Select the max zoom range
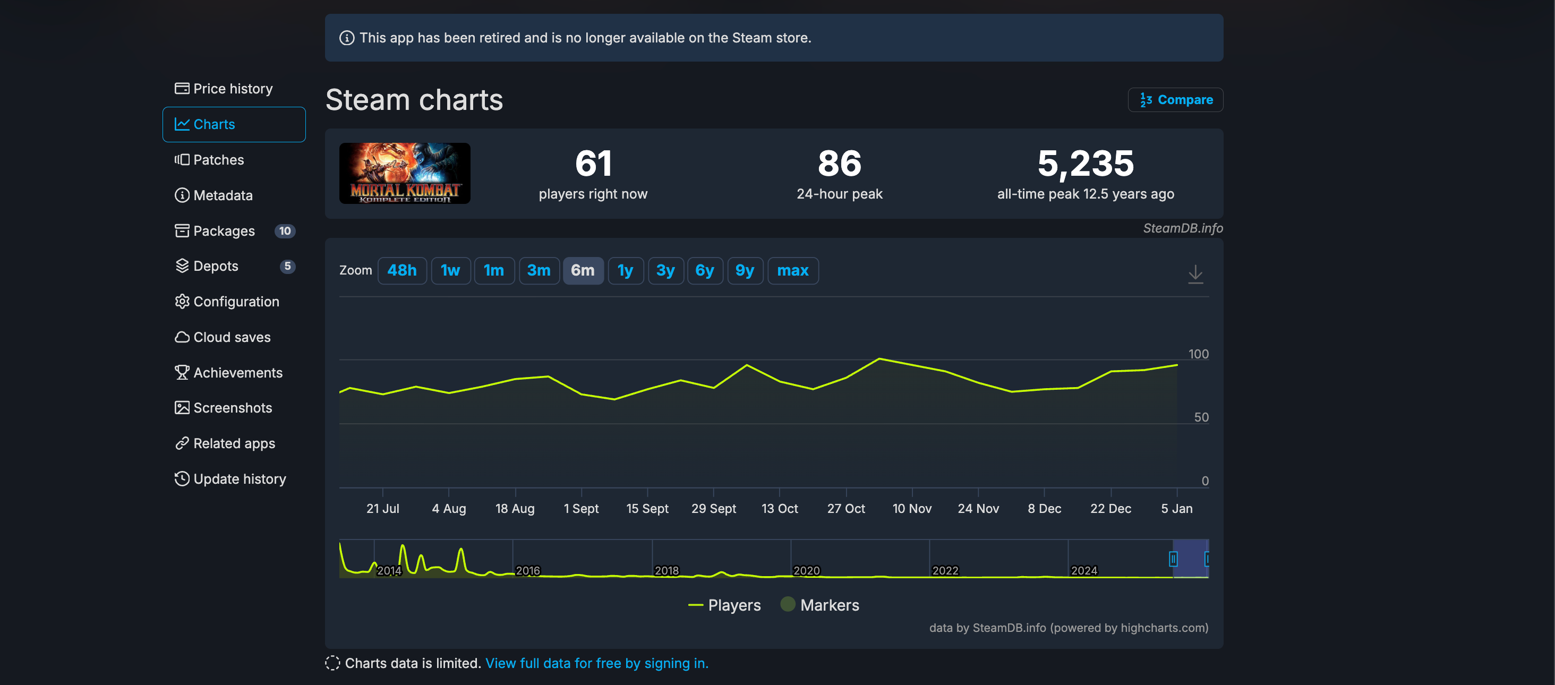Screen dimensions: 1555x685 click(792, 270)
